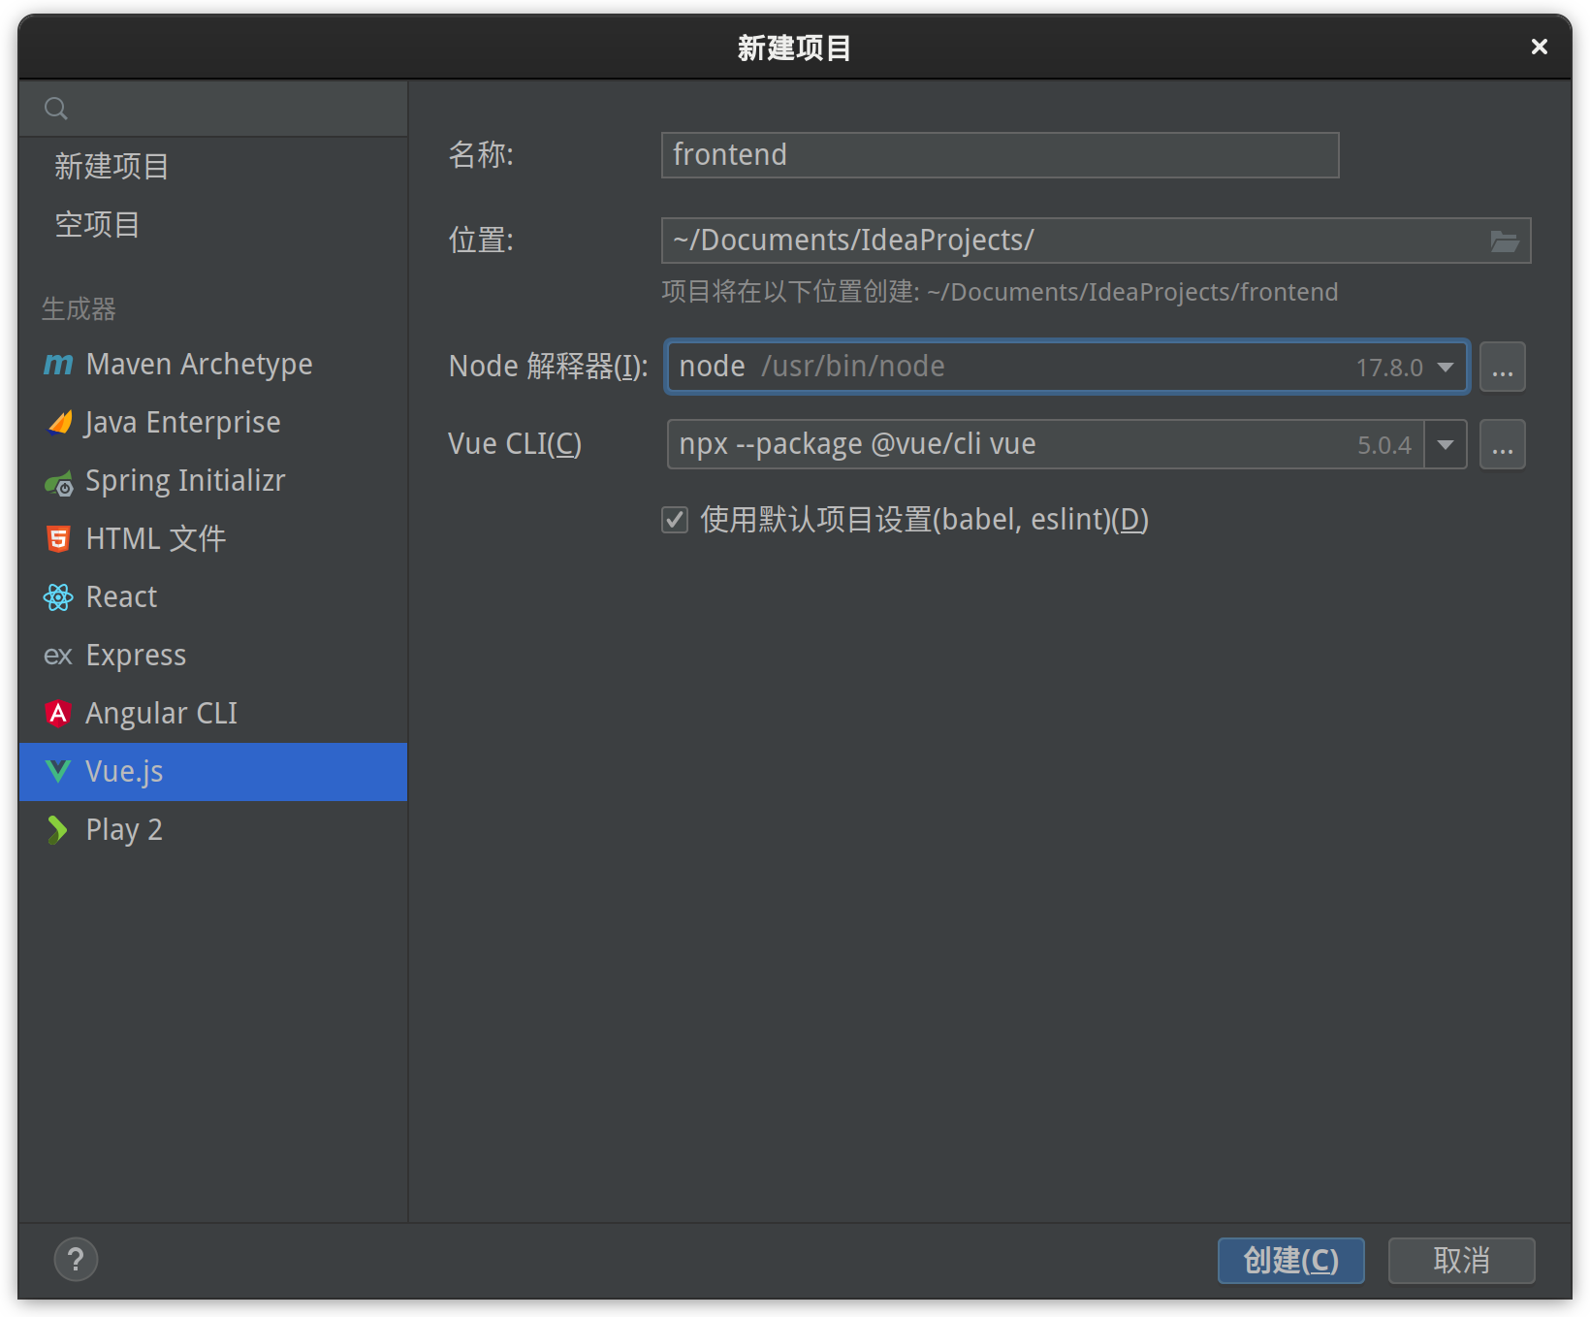
Task: Click the 生成器 section header
Action: tap(79, 308)
